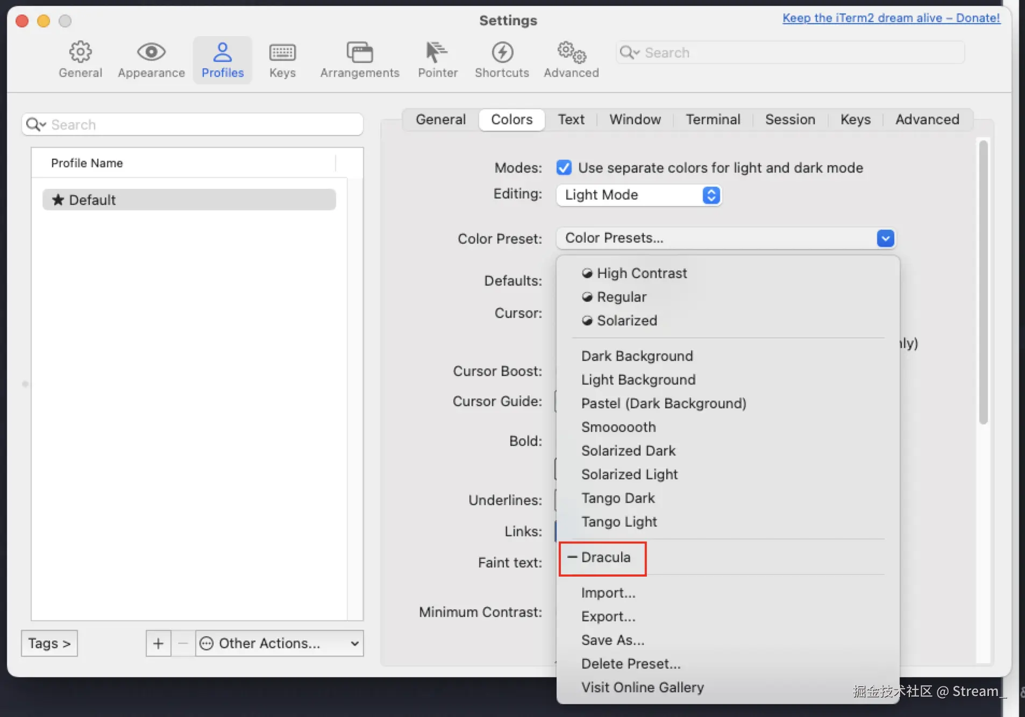Select the Tango Light preset
Screen dimensions: 1025x717
pos(728,522)
